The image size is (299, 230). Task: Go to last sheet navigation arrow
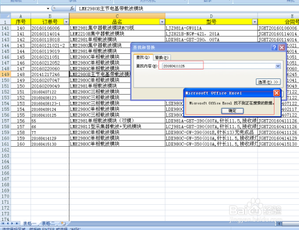[x=17, y=223]
